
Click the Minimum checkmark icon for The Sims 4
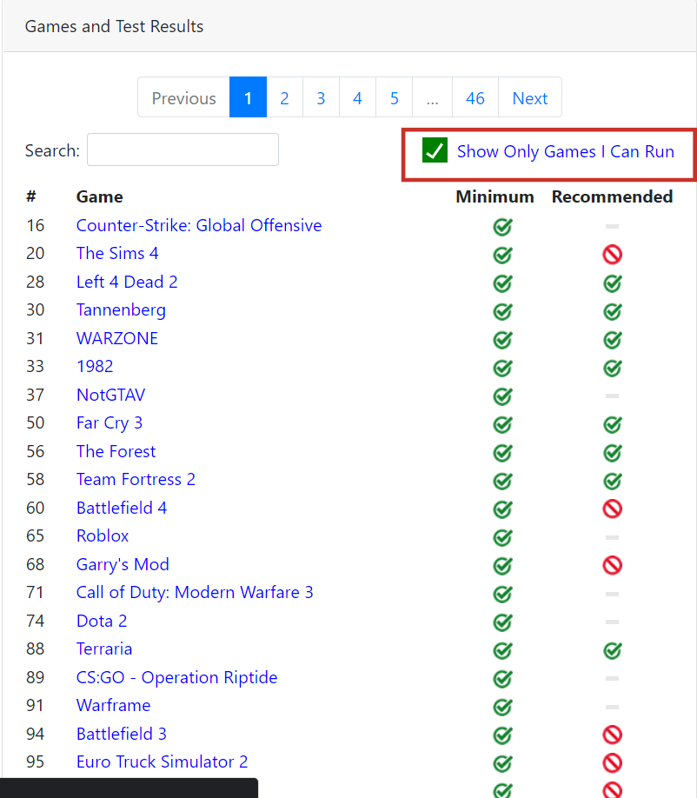(x=502, y=255)
